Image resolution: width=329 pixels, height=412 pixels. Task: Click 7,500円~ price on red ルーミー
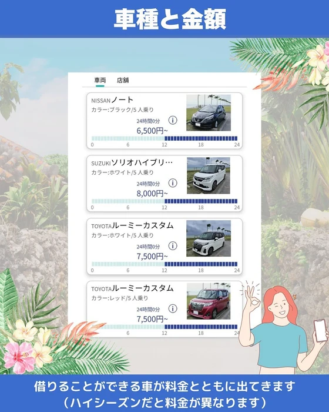pyautogui.click(x=152, y=319)
